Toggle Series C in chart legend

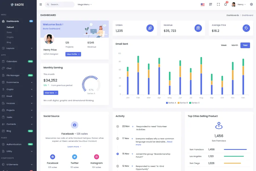click(195, 103)
